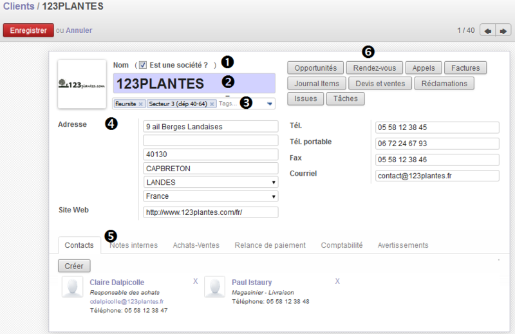
Task: Open the Relance de paiement tab
Action: click(270, 245)
